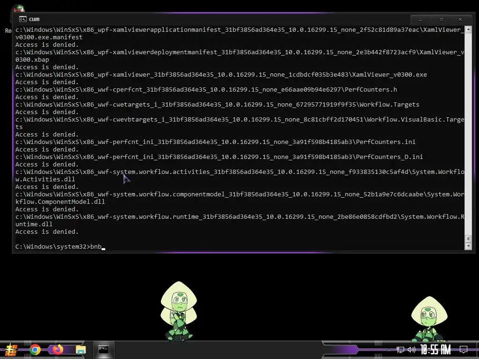Click the last 'Access is denied.' line
Viewport: 479px width, 359px height.
pyautogui.click(x=47, y=232)
